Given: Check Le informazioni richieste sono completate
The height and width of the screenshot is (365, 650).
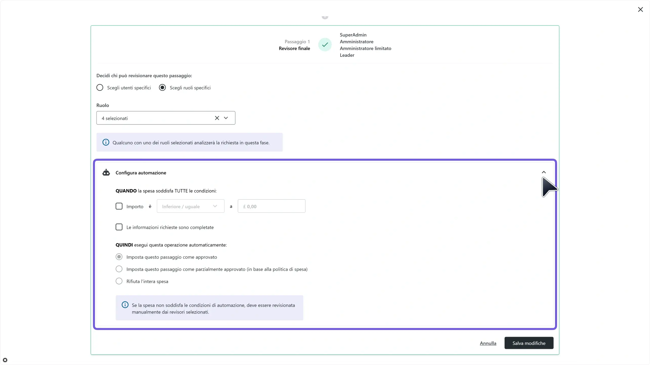Looking at the screenshot, I should (x=119, y=227).
